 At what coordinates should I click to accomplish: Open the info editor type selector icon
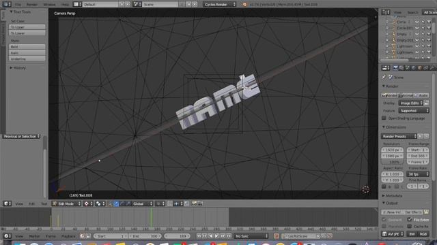(x=7, y=5)
